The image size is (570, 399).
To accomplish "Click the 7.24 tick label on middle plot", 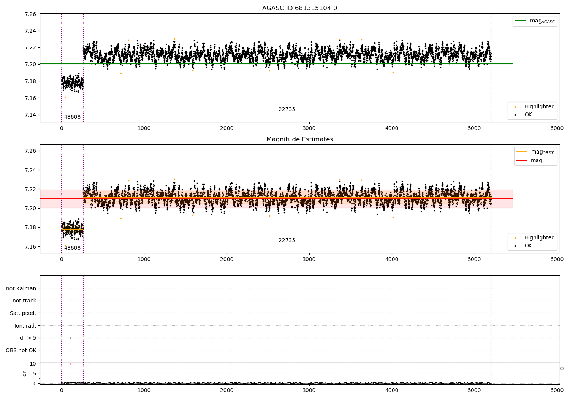I will pos(30,170).
